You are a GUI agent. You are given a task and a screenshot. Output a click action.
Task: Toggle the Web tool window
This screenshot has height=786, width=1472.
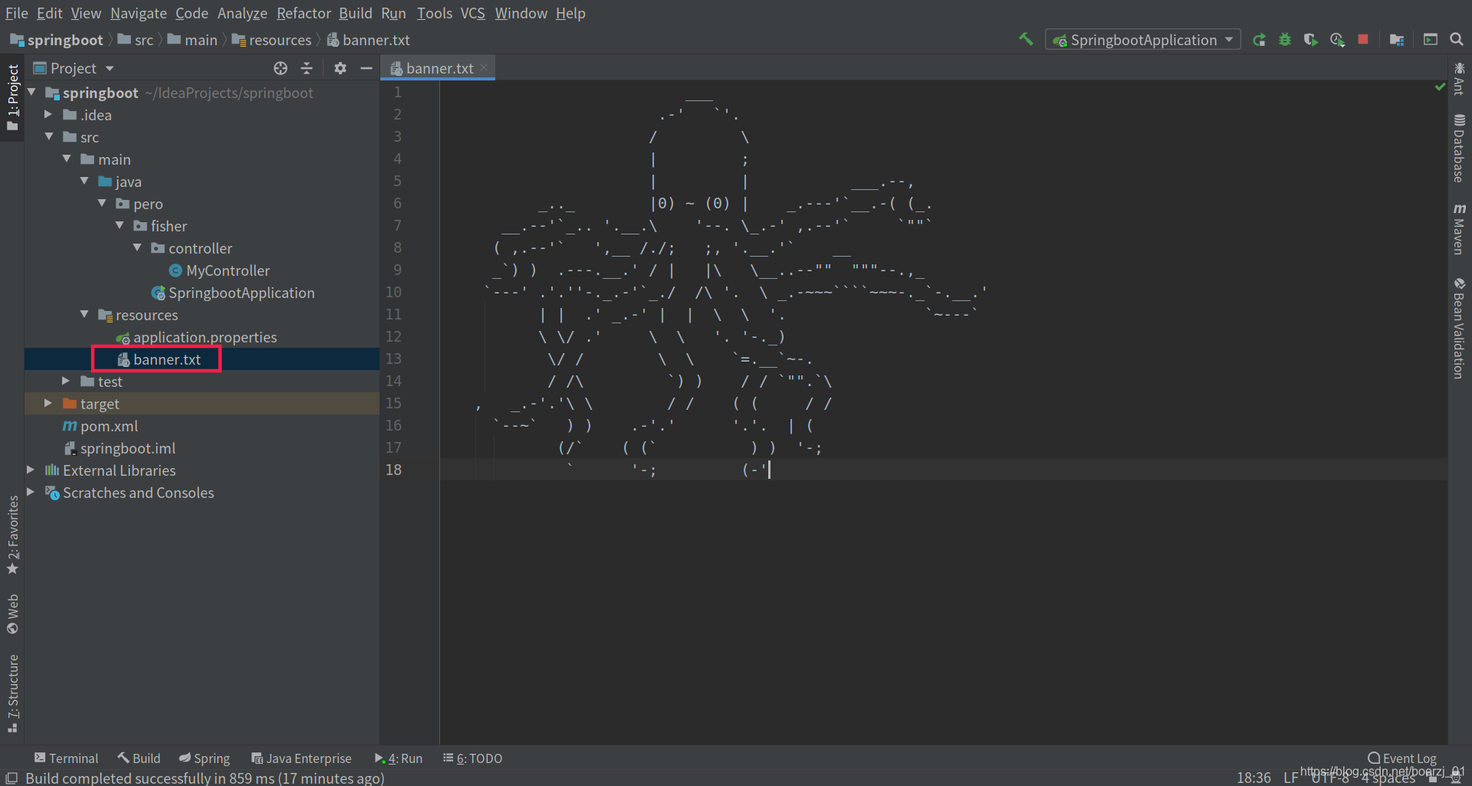pos(12,614)
